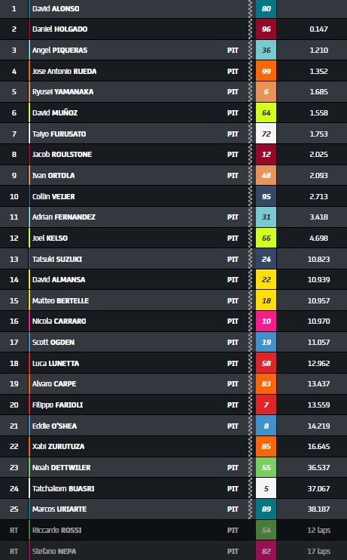This screenshot has height=560, width=347.
Task: Select the maroon number 96 badge
Action: coord(266,29)
